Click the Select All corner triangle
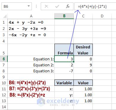Image resolution: width=116 pixels, height=110 pixels. point(5,16)
